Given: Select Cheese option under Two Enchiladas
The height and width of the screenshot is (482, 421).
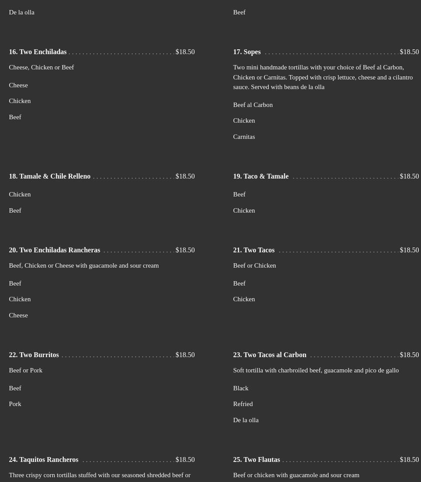Looking at the screenshot, I should pos(18,85).
